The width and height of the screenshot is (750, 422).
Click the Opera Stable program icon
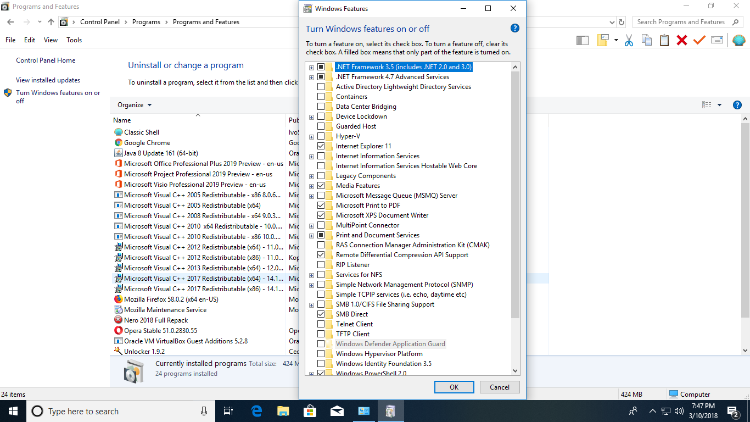pos(118,331)
